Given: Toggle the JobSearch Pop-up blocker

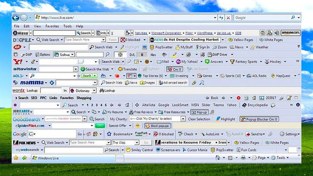Looking at the screenshot, I should point(200,112).
